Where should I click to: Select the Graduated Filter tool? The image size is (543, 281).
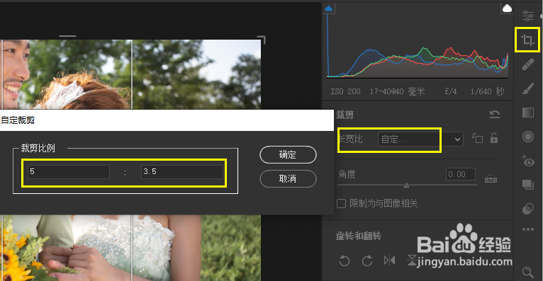[528, 113]
